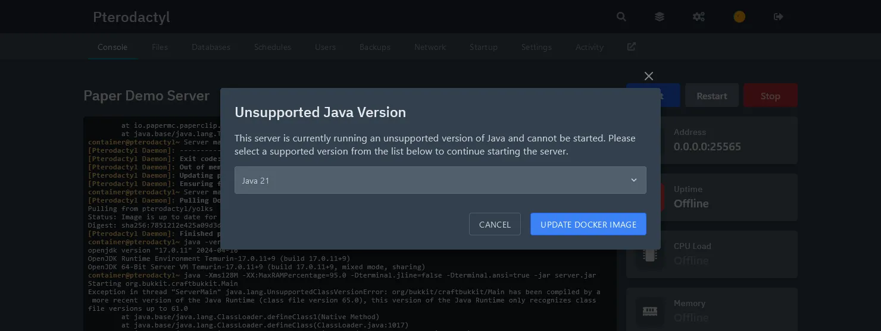
Task: Cancel the Unsupported Java Version dialog
Action: (495, 224)
